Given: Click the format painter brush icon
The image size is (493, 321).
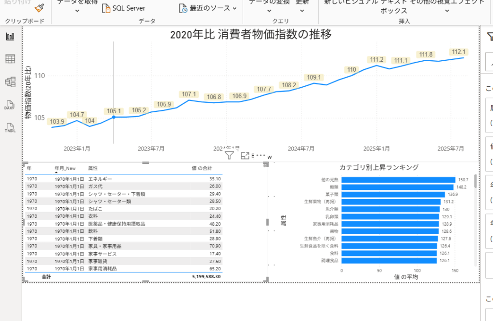Looking at the screenshot, I should [39, 8].
